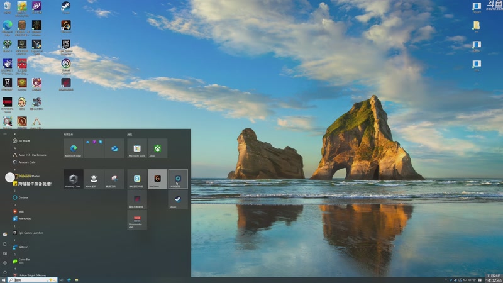503x283 pixels.
Task: Open the UU accelerator tile under the cursor
Action: [178, 179]
